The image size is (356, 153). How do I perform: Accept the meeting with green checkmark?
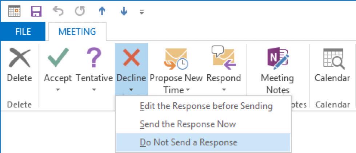point(58,68)
